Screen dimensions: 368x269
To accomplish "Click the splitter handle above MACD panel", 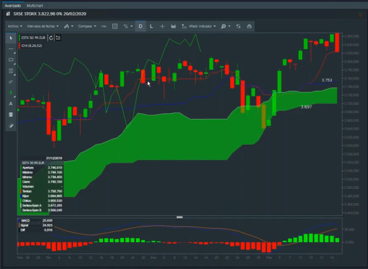I will pos(180,217).
